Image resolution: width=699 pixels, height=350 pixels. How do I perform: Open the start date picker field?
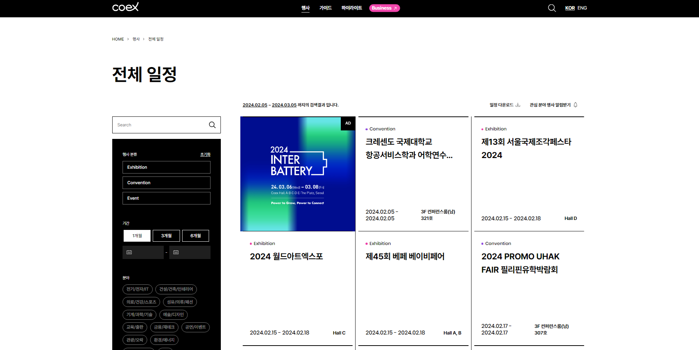tap(143, 252)
